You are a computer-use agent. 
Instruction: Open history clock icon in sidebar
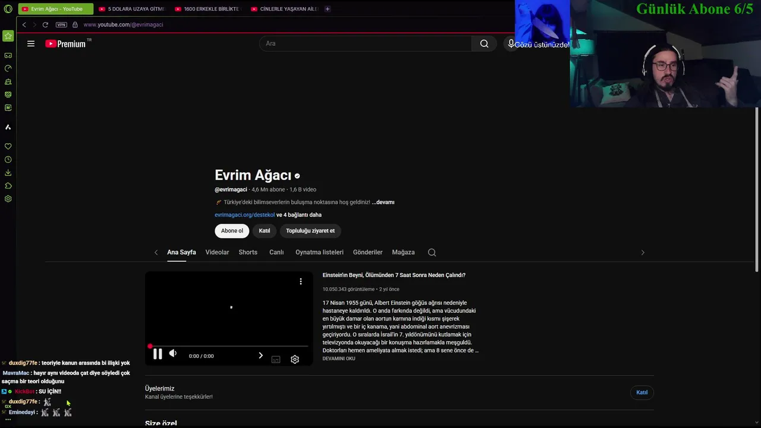coord(8,159)
